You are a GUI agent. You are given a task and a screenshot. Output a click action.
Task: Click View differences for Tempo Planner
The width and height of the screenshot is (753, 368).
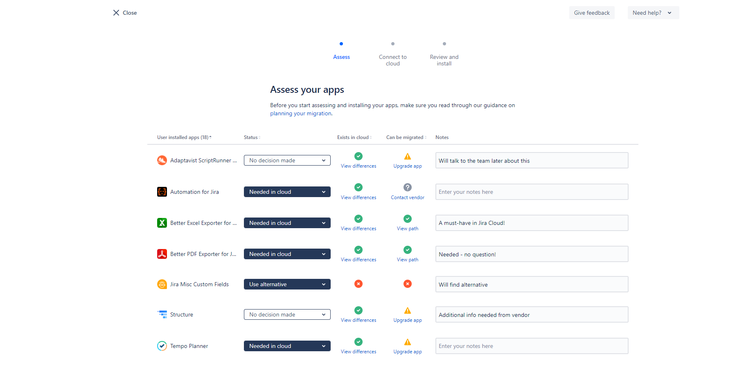point(358,352)
